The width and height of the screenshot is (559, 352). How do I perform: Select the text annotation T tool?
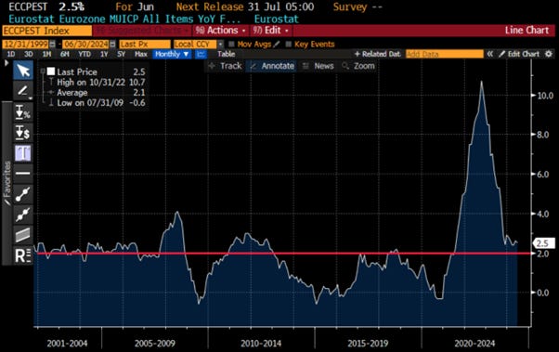click(x=23, y=153)
